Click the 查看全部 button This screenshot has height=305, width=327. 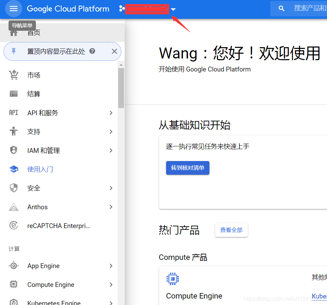click(x=231, y=230)
